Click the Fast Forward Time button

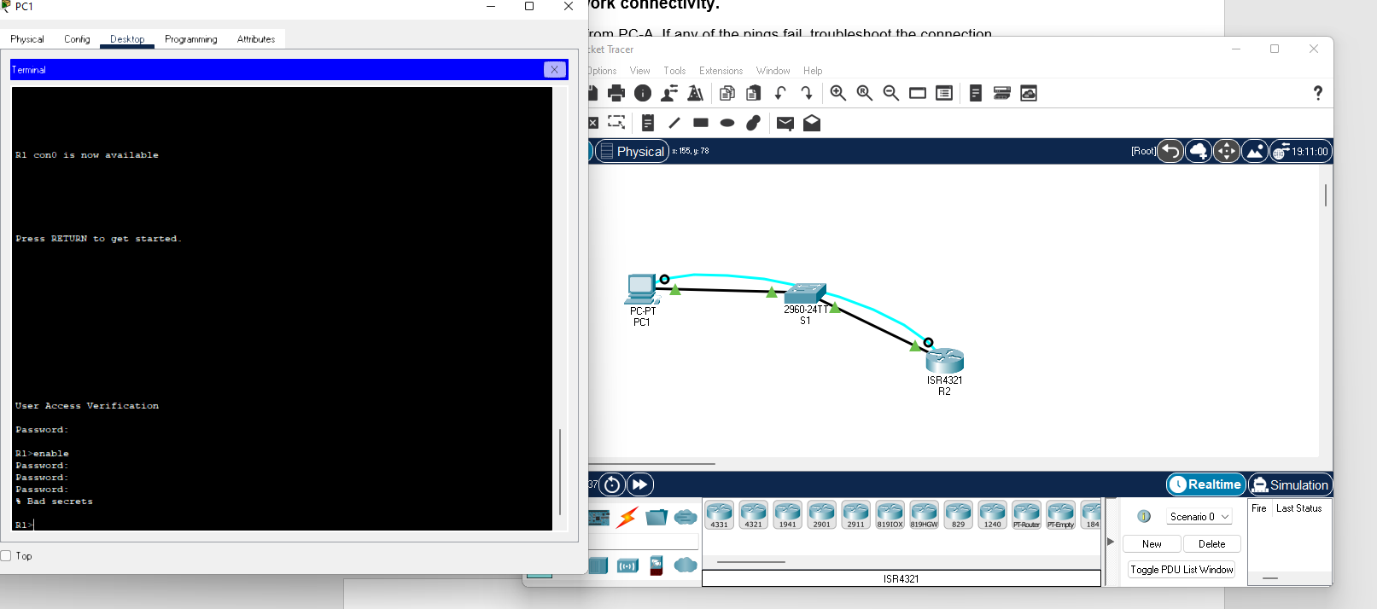pyautogui.click(x=640, y=484)
